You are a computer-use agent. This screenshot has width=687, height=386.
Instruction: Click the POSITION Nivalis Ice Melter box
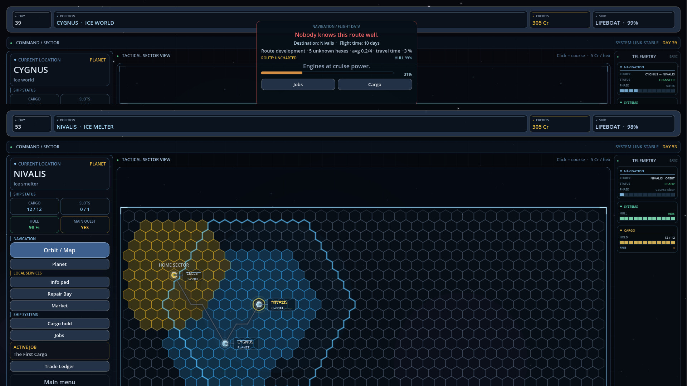click(290, 124)
